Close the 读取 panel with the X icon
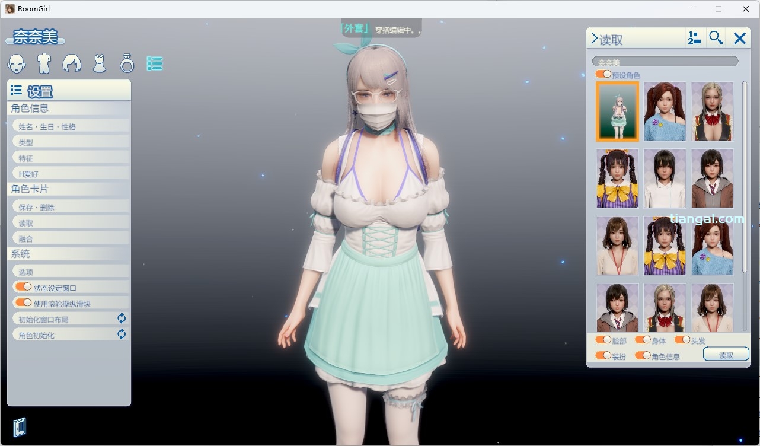 (x=739, y=39)
